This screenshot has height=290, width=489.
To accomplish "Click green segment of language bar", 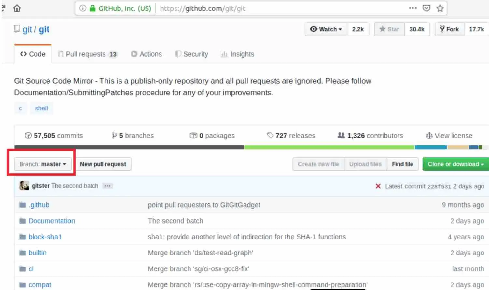I will click(x=329, y=147).
